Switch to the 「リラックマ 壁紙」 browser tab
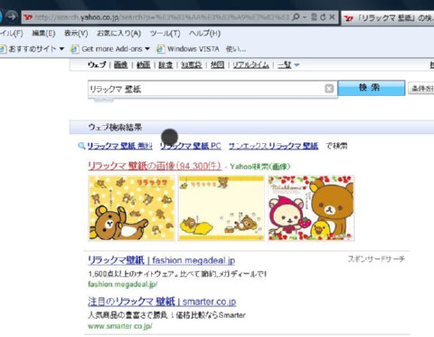 (388, 18)
